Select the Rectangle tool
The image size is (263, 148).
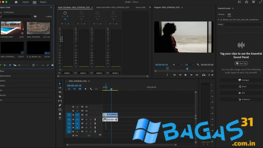pos(60,109)
